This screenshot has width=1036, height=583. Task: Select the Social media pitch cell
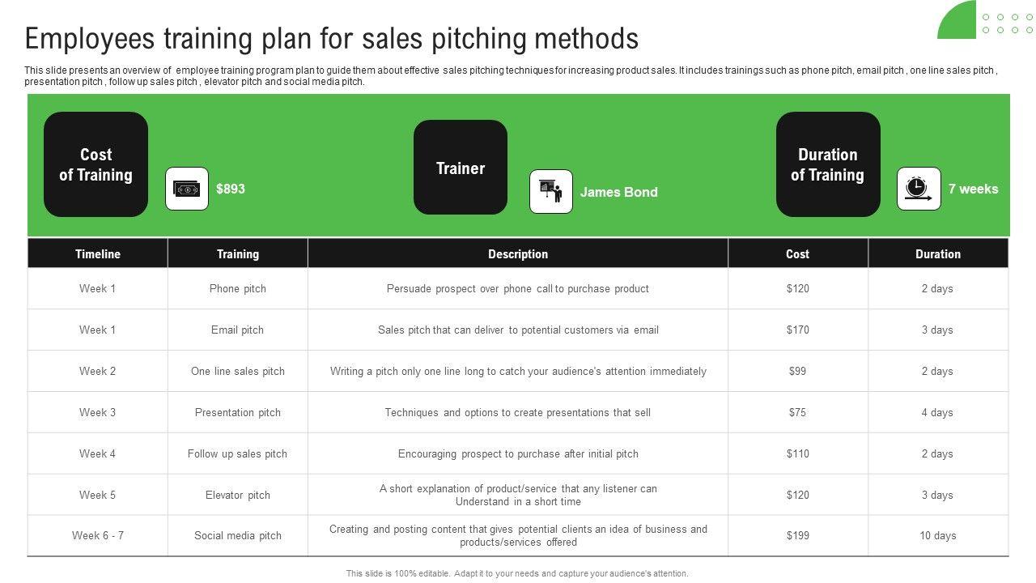(237, 535)
